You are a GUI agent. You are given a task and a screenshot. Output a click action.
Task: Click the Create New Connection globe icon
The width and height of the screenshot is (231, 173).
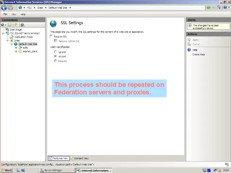click(x=3, y=25)
